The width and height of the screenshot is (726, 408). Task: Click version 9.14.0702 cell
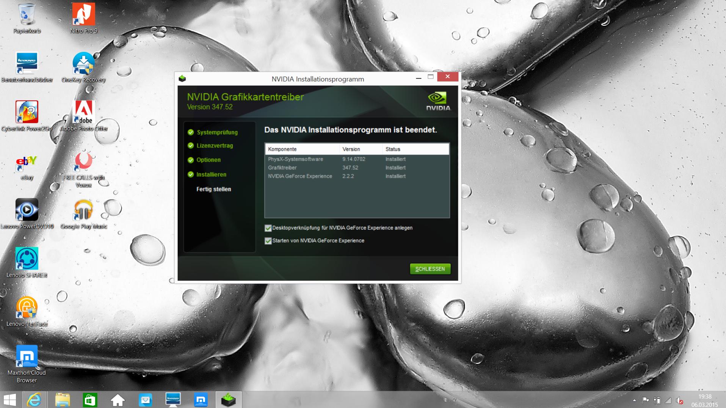click(354, 159)
